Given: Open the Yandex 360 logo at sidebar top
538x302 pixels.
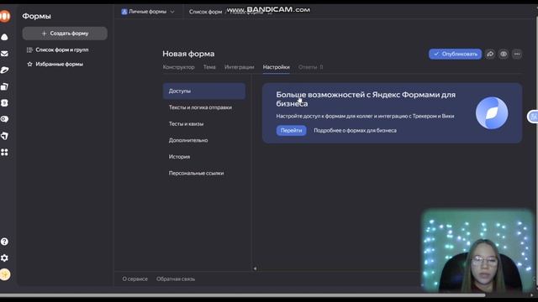Looking at the screenshot, I should [5, 16].
